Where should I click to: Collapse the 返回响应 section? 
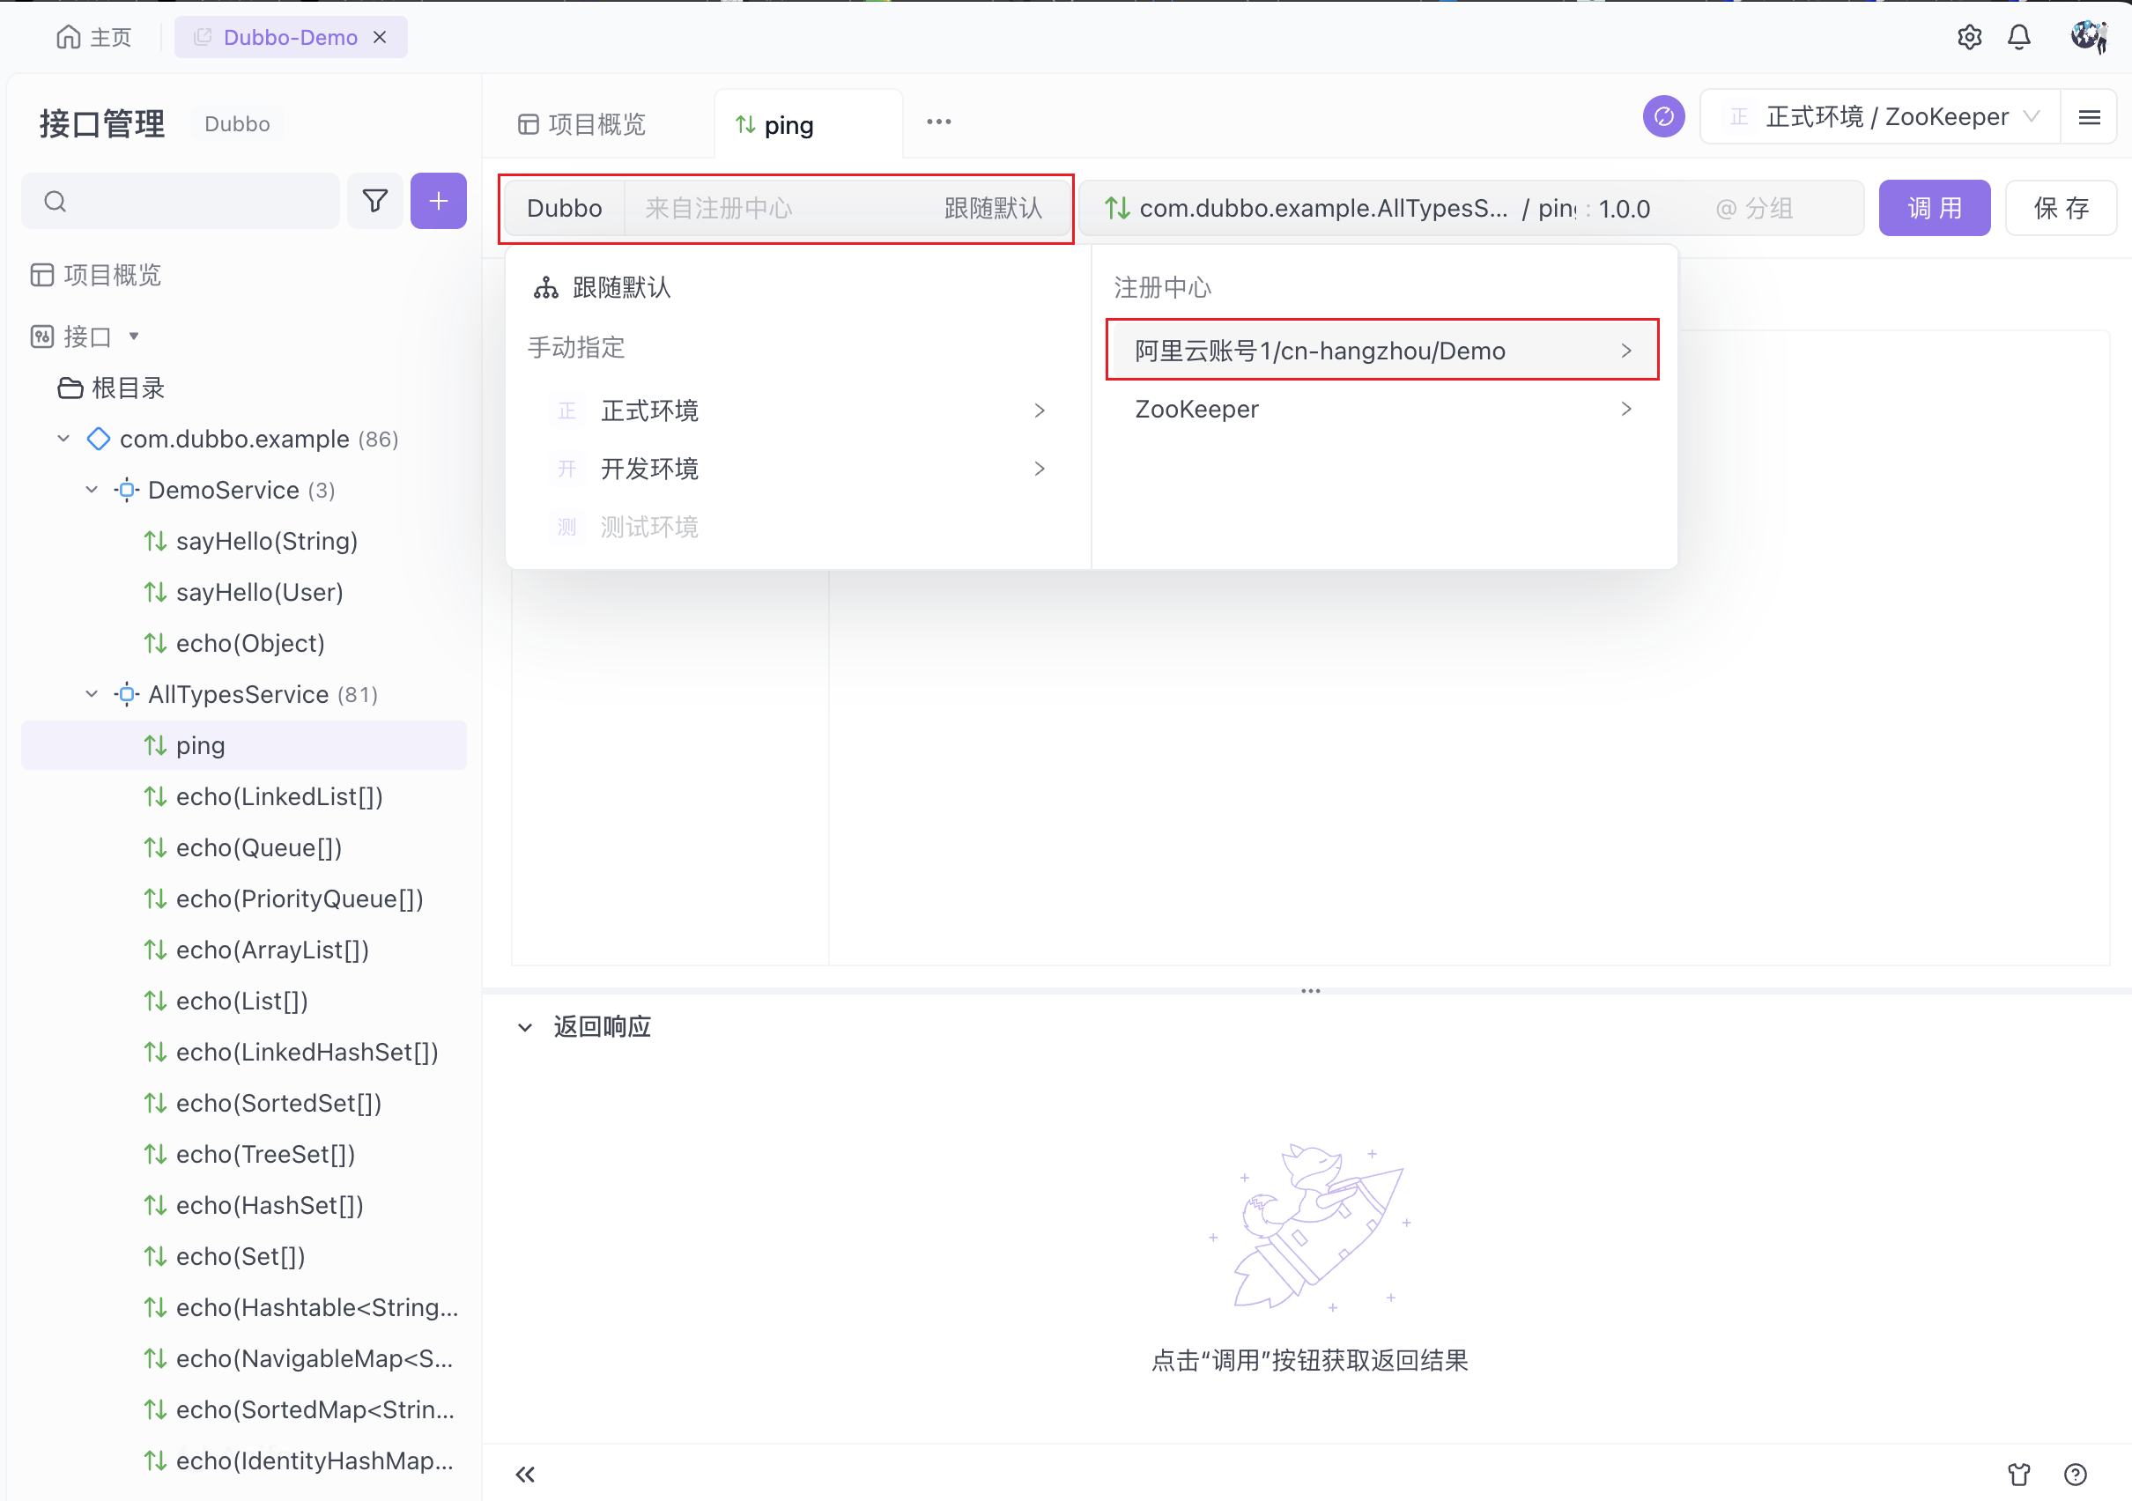pyautogui.click(x=525, y=1027)
